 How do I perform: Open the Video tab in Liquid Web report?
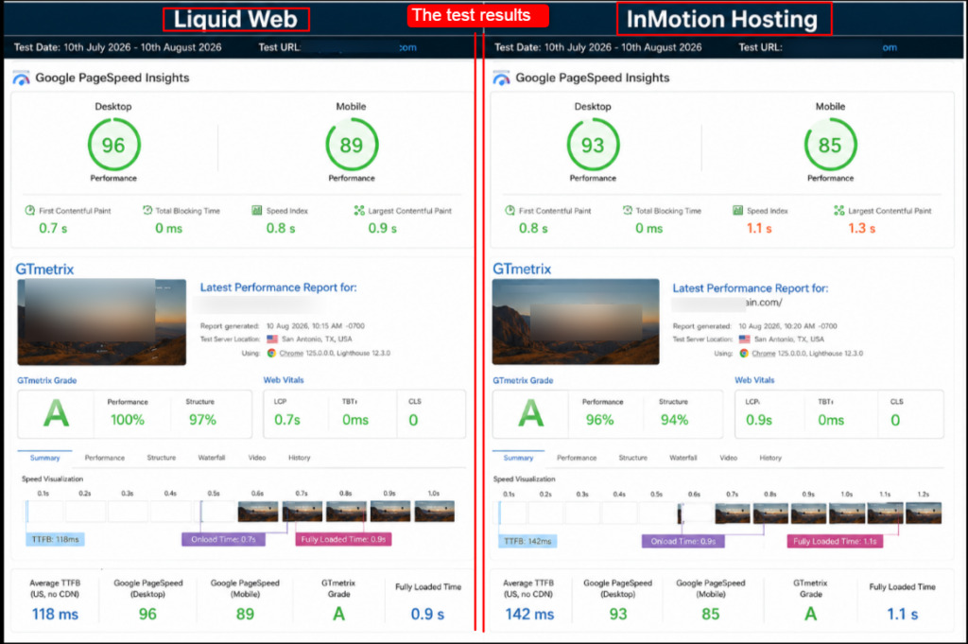257,458
